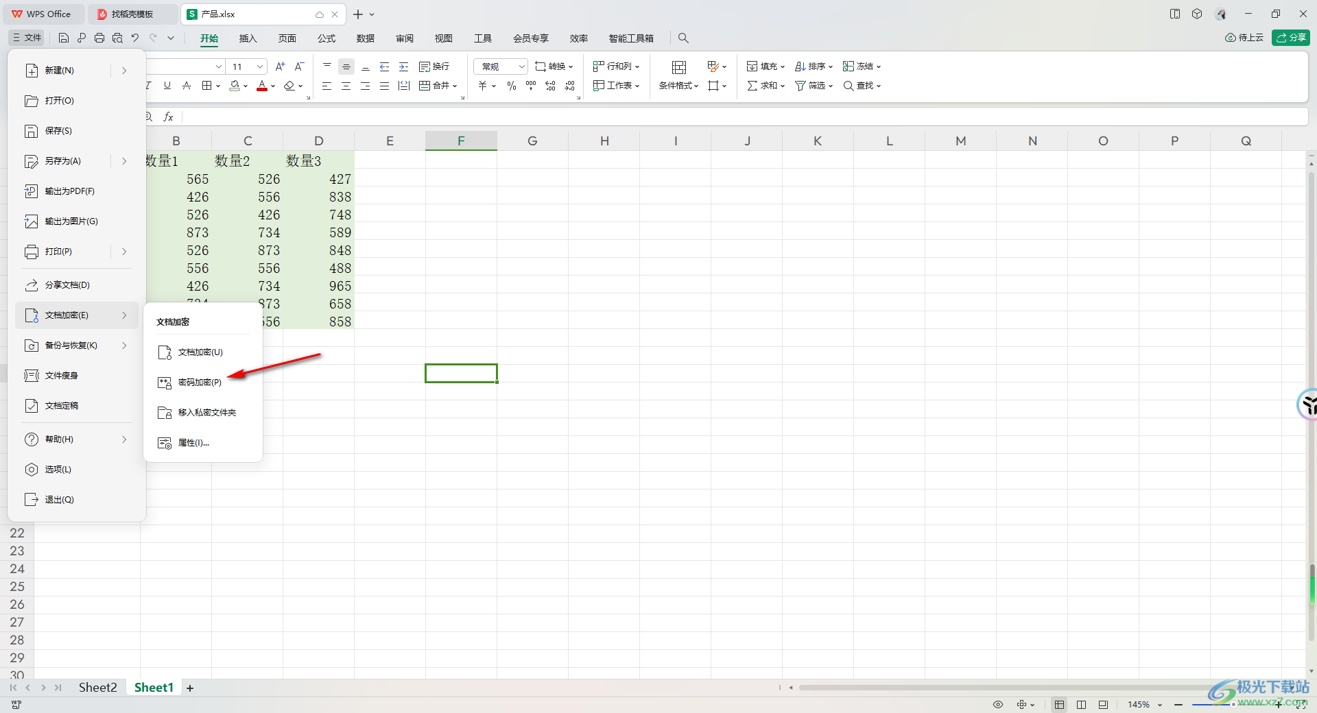This screenshot has height=713, width=1317.
Task: Switch to the 找稻壳模板 tab
Action: (x=132, y=14)
